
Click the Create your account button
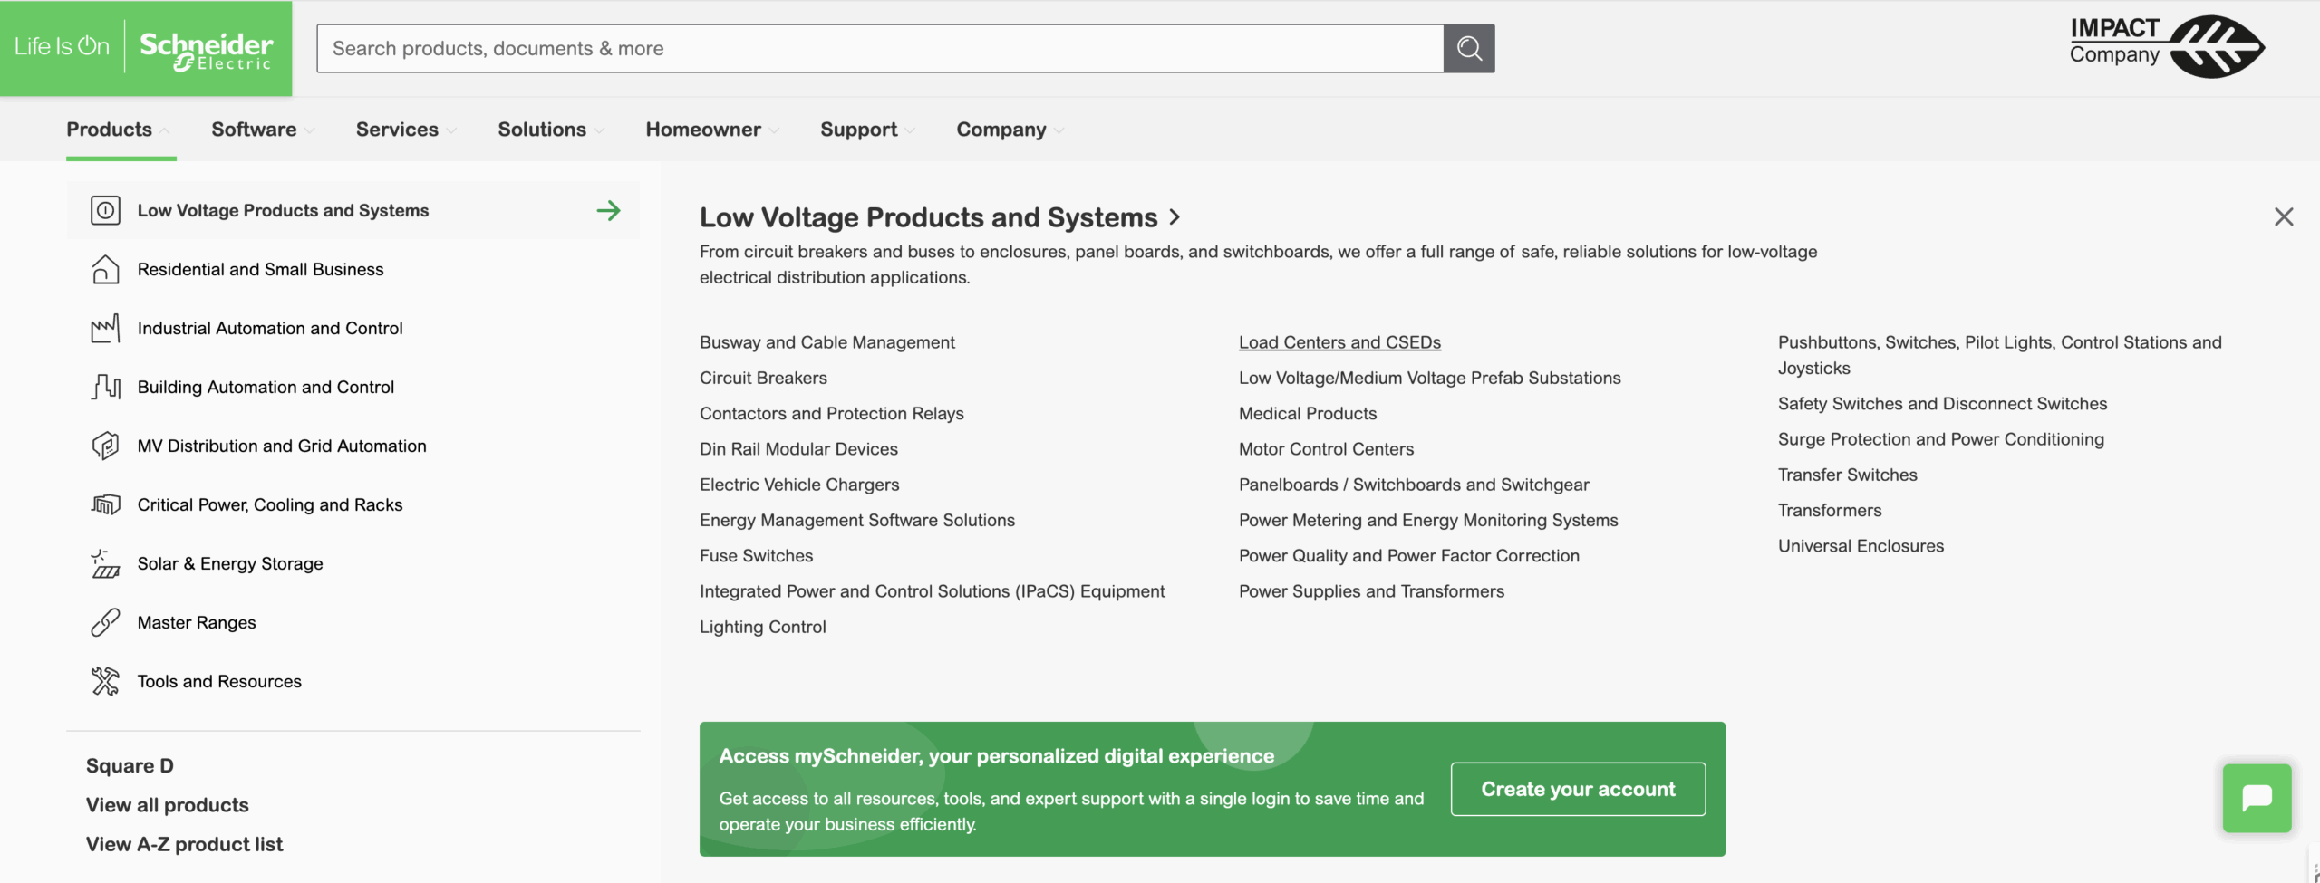[1578, 789]
